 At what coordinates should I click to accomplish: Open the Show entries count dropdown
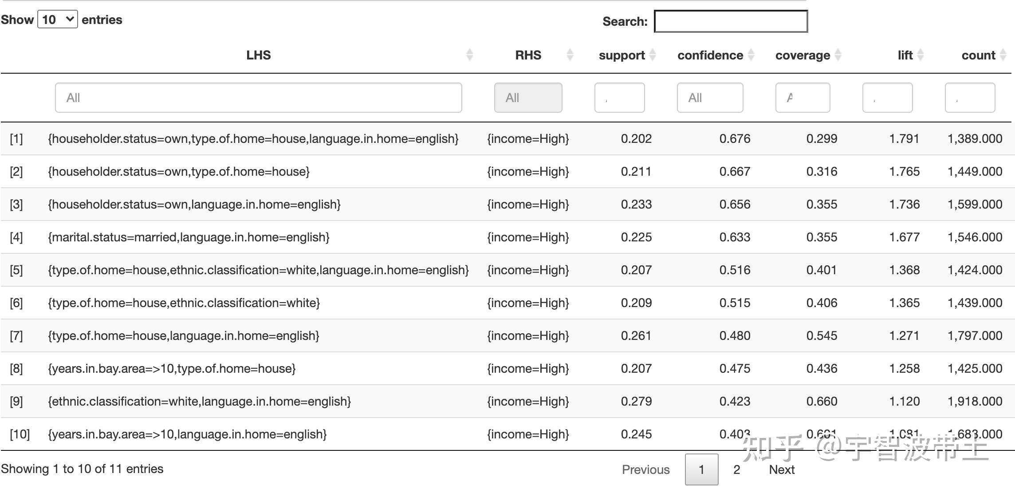(x=58, y=20)
